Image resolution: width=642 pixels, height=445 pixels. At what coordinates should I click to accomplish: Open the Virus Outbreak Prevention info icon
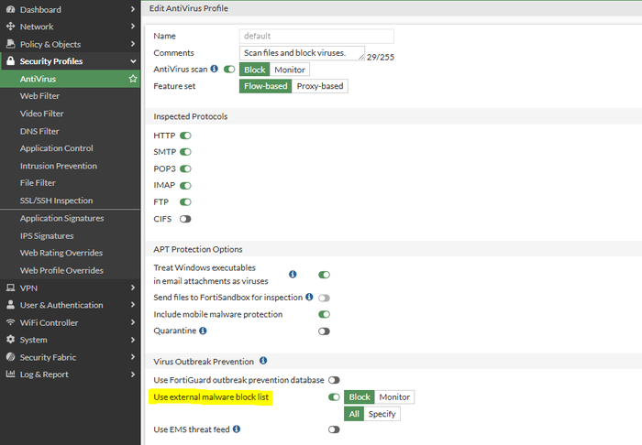coord(263,361)
